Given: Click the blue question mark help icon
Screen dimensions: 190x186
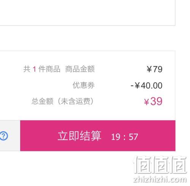Looking at the screenshot, I should pyautogui.click(x=4, y=136).
